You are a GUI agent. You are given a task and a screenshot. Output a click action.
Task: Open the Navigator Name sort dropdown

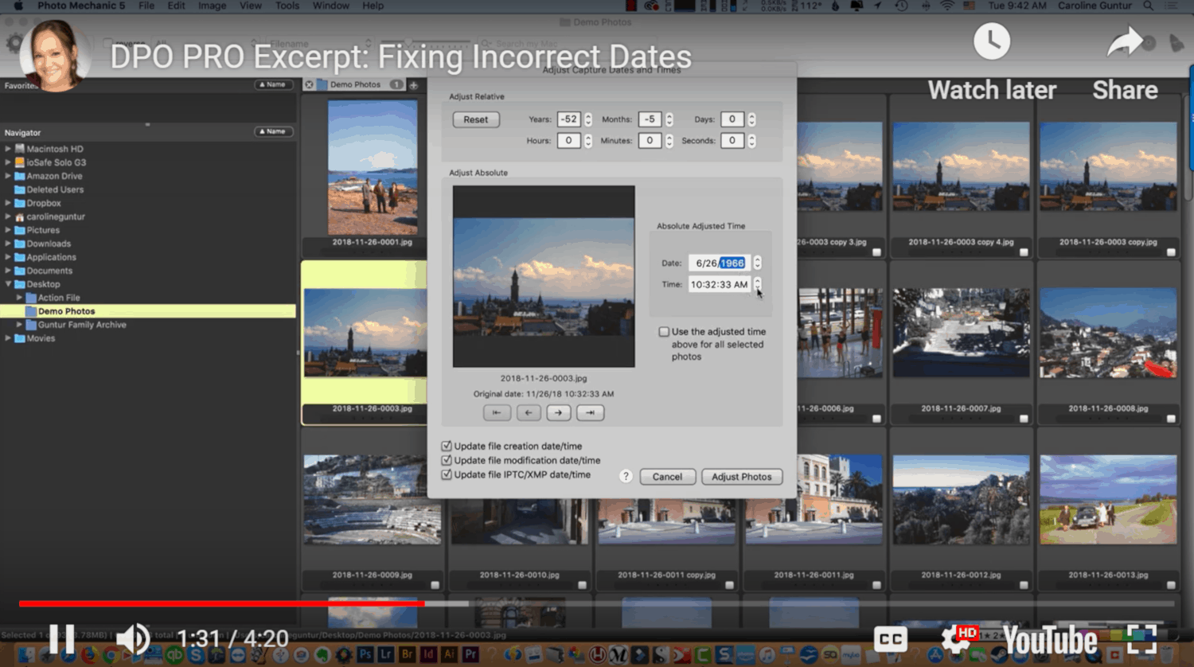pos(274,131)
